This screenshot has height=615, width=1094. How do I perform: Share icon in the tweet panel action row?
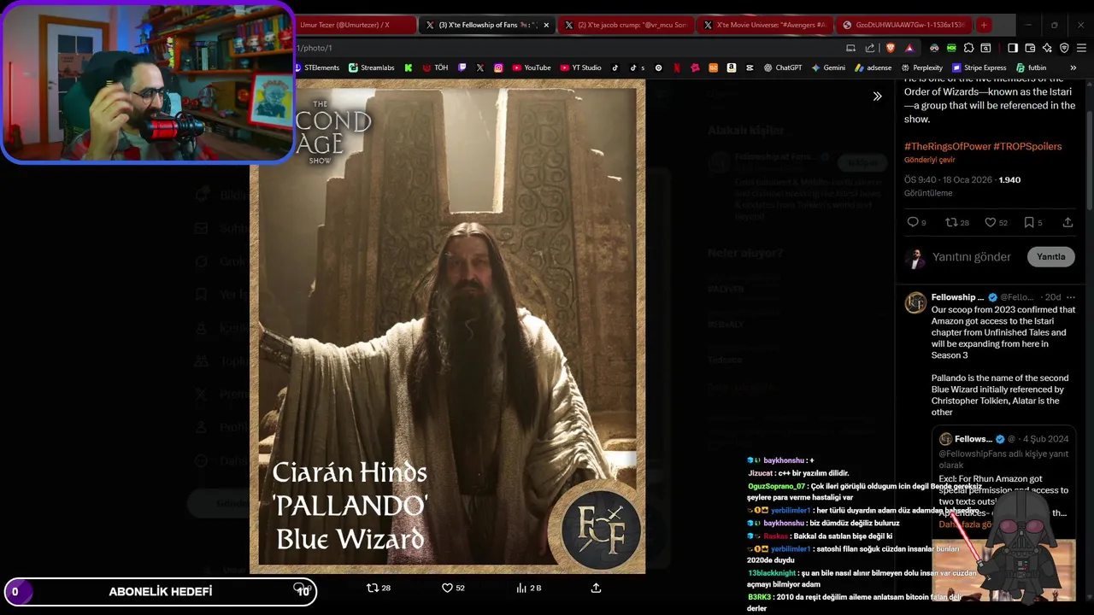(1068, 222)
